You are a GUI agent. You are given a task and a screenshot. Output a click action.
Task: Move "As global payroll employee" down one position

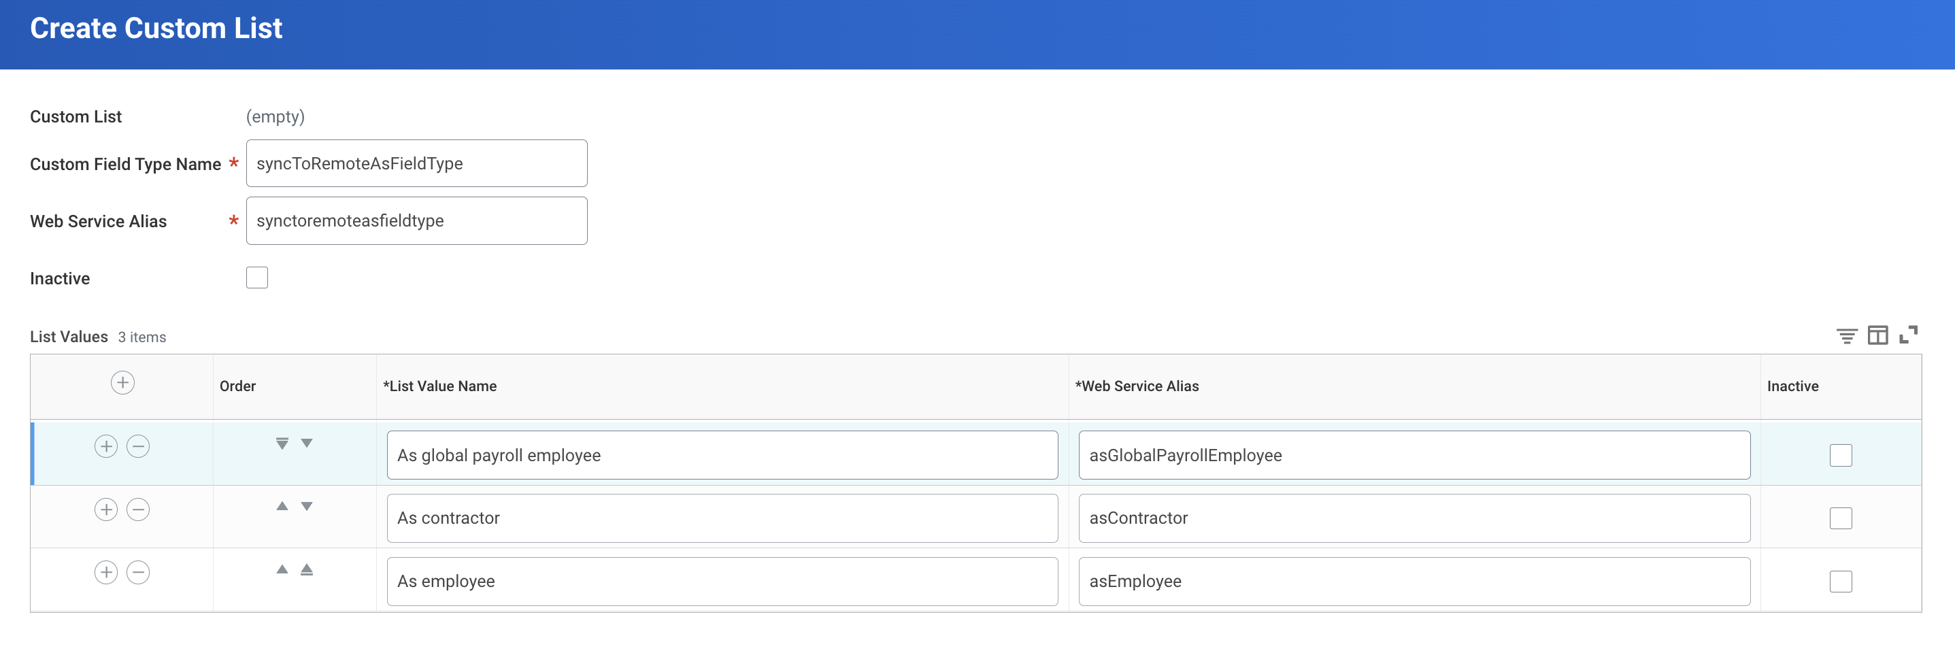pos(307,443)
